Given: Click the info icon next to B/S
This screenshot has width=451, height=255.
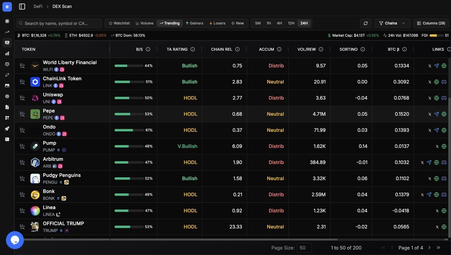Looking at the screenshot, I should click(148, 49).
